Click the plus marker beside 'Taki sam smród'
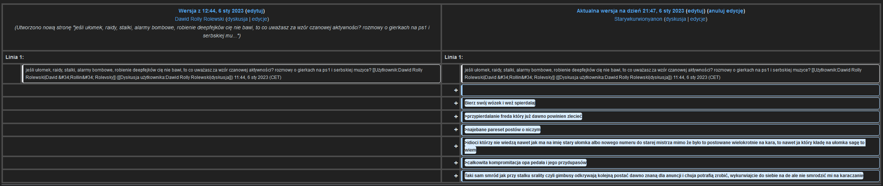This screenshot has width=883, height=186. pyautogui.click(x=456, y=176)
